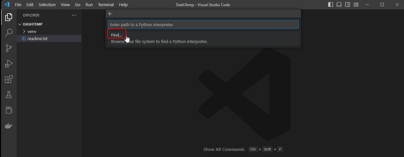Image resolution: width=404 pixels, height=157 pixels.
Task: Open the Run menu
Action: click(89, 5)
